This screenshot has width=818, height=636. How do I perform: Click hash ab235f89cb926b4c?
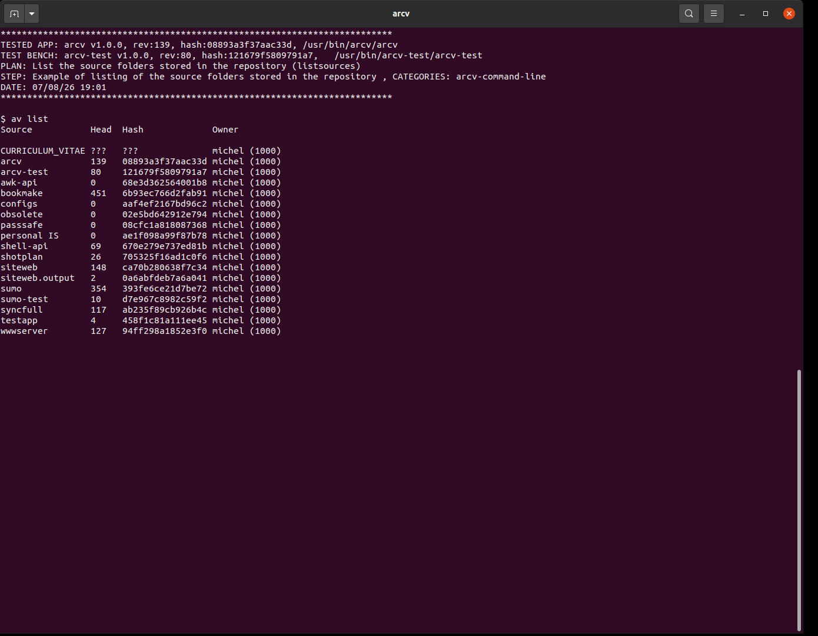(x=165, y=310)
